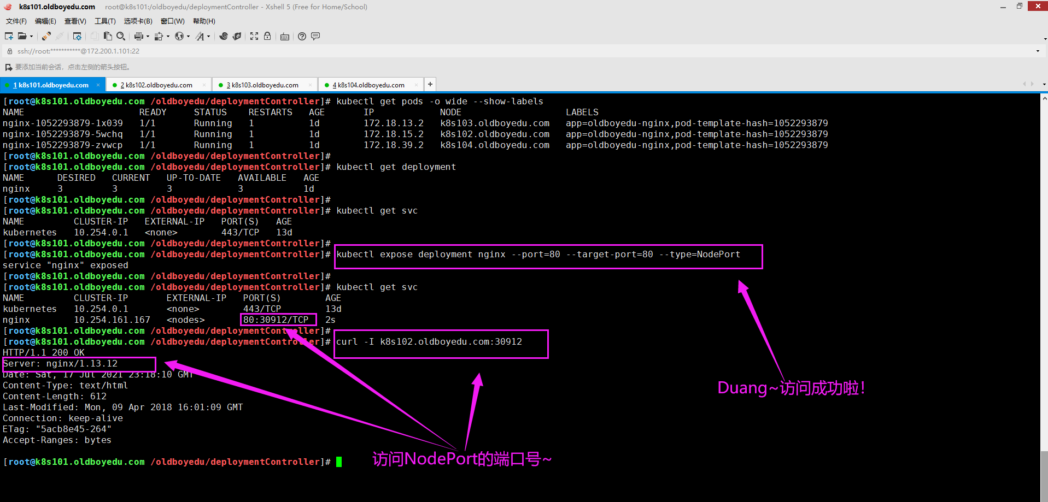Click the speech bubble feedback icon
1048x502 pixels.
pyautogui.click(x=315, y=36)
